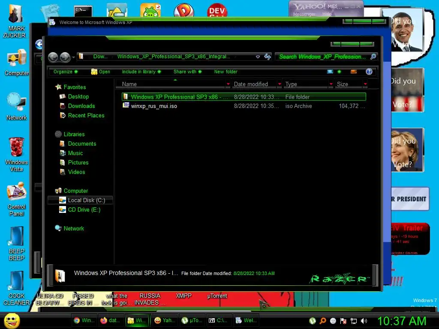Switch to Yah... taskbar button
Screen dimensions: 439x329
165,320
